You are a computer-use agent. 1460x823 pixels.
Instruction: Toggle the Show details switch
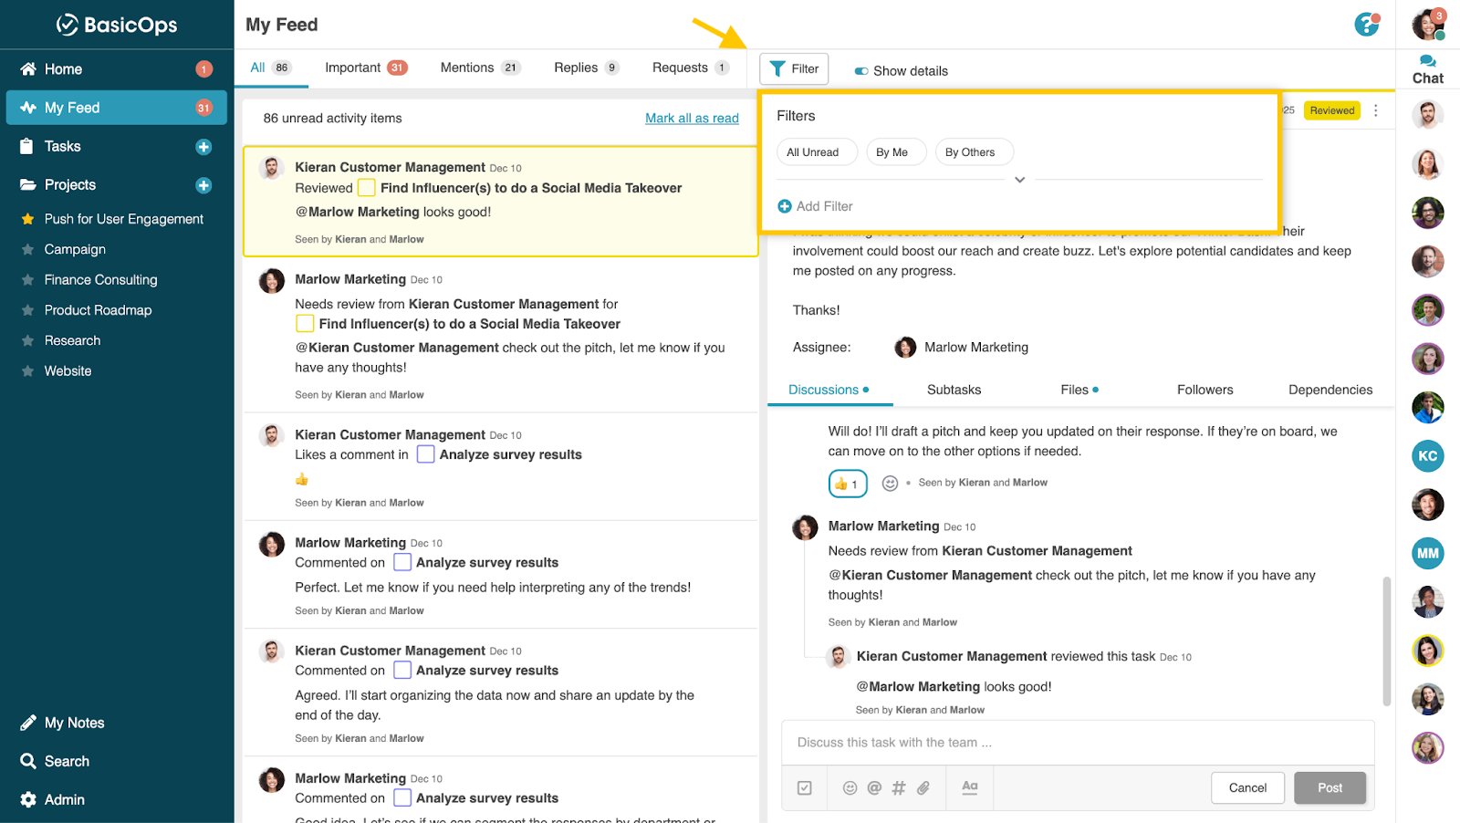pos(861,71)
